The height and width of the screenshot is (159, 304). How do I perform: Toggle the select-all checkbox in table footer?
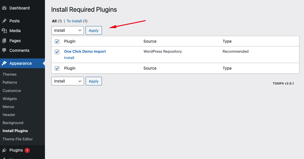click(57, 68)
